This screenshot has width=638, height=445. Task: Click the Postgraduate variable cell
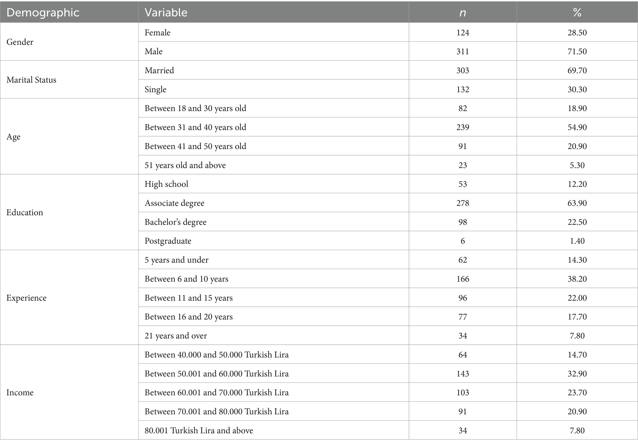[x=168, y=241]
